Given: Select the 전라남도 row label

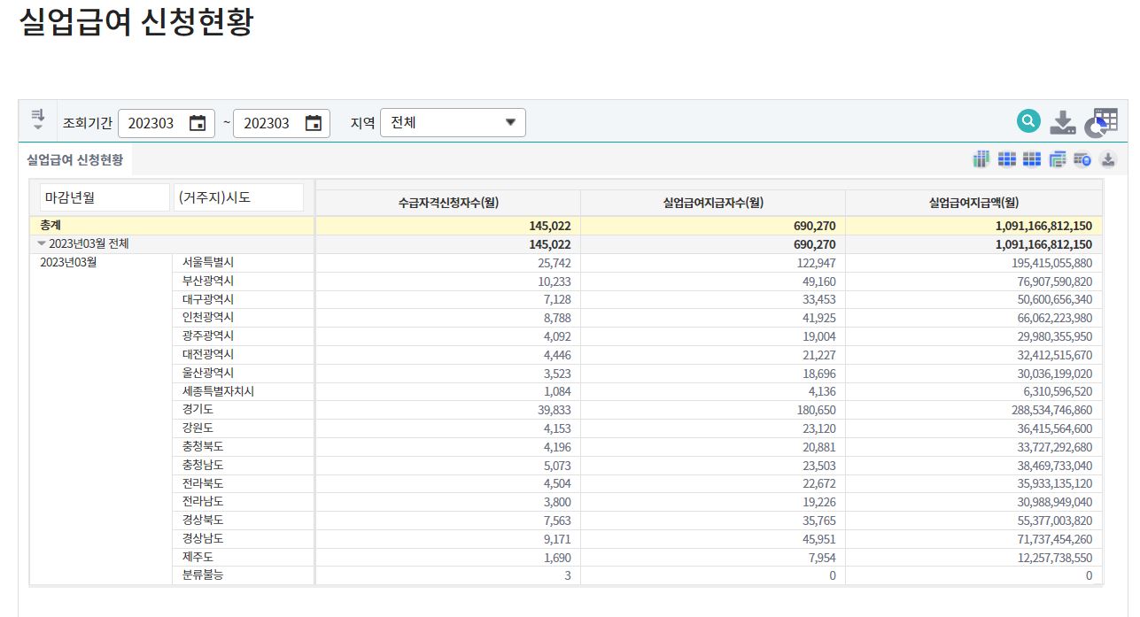Looking at the screenshot, I should (203, 501).
